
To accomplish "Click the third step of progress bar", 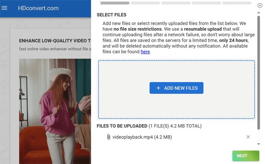I will pyautogui.click(x=176, y=3).
